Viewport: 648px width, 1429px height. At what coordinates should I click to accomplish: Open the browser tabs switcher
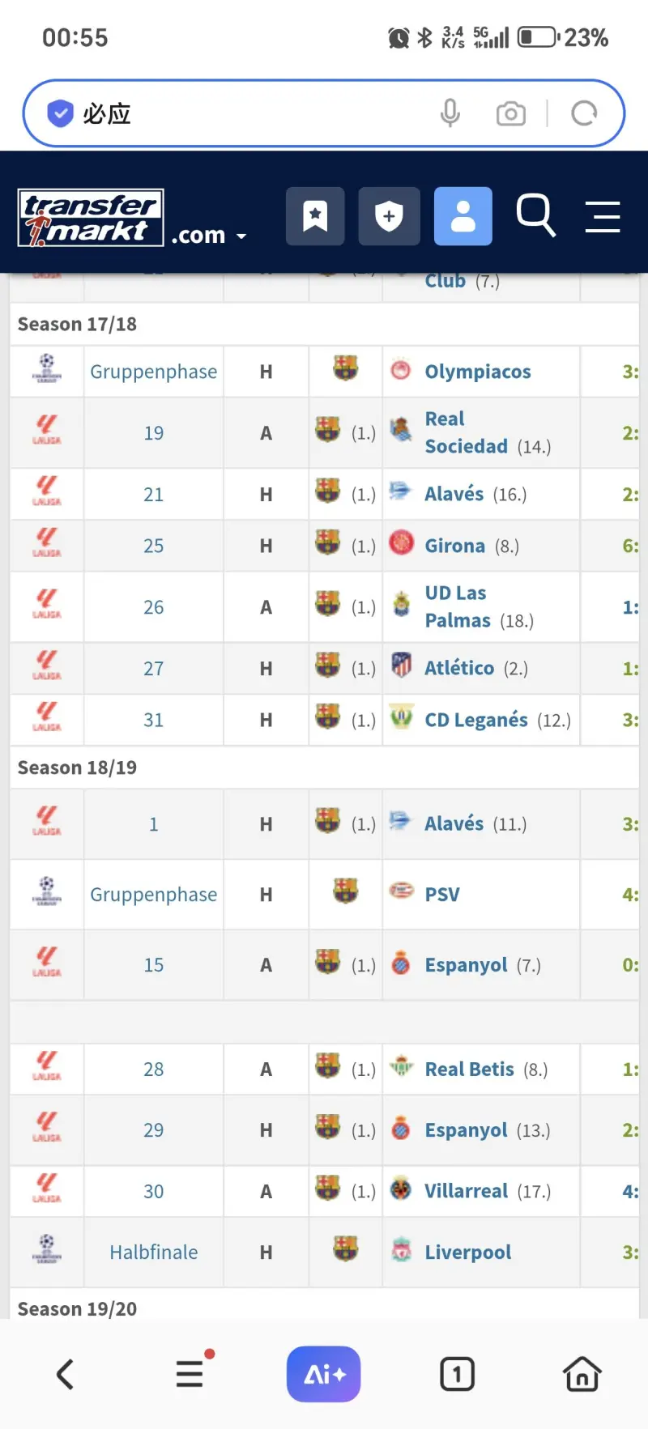tap(457, 1374)
